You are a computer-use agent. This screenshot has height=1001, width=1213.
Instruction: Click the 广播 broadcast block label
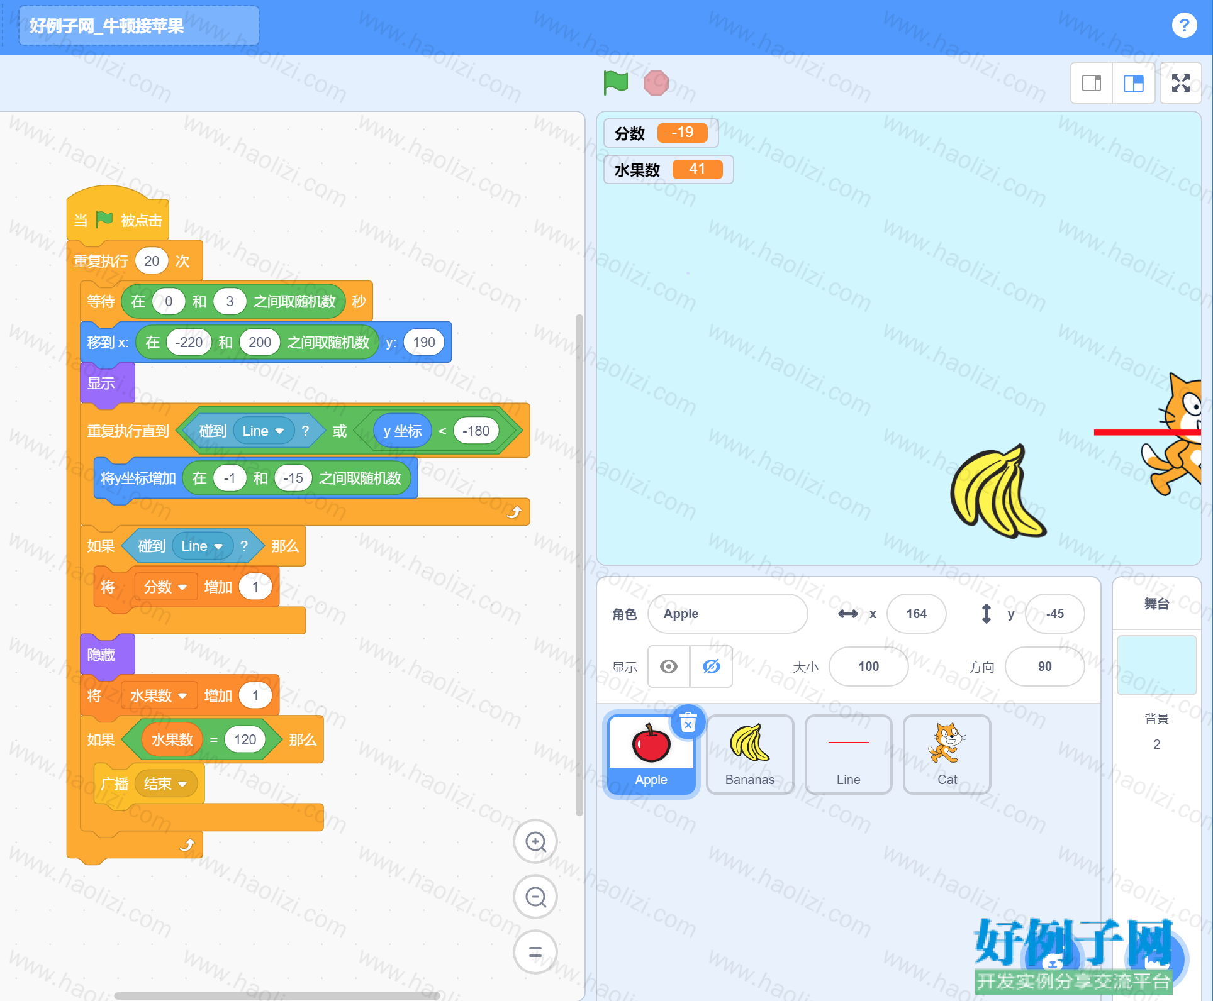[x=115, y=783]
